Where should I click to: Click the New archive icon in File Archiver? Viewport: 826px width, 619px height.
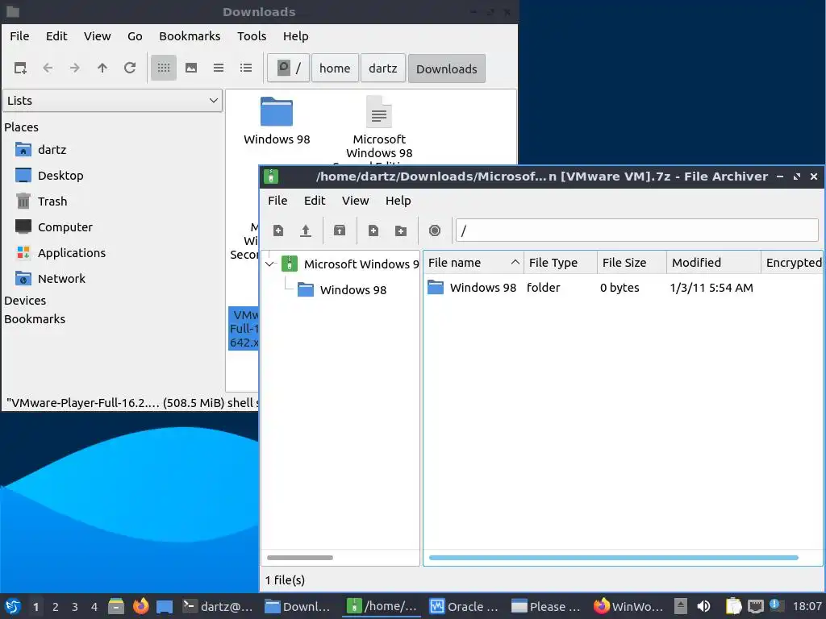click(x=278, y=231)
